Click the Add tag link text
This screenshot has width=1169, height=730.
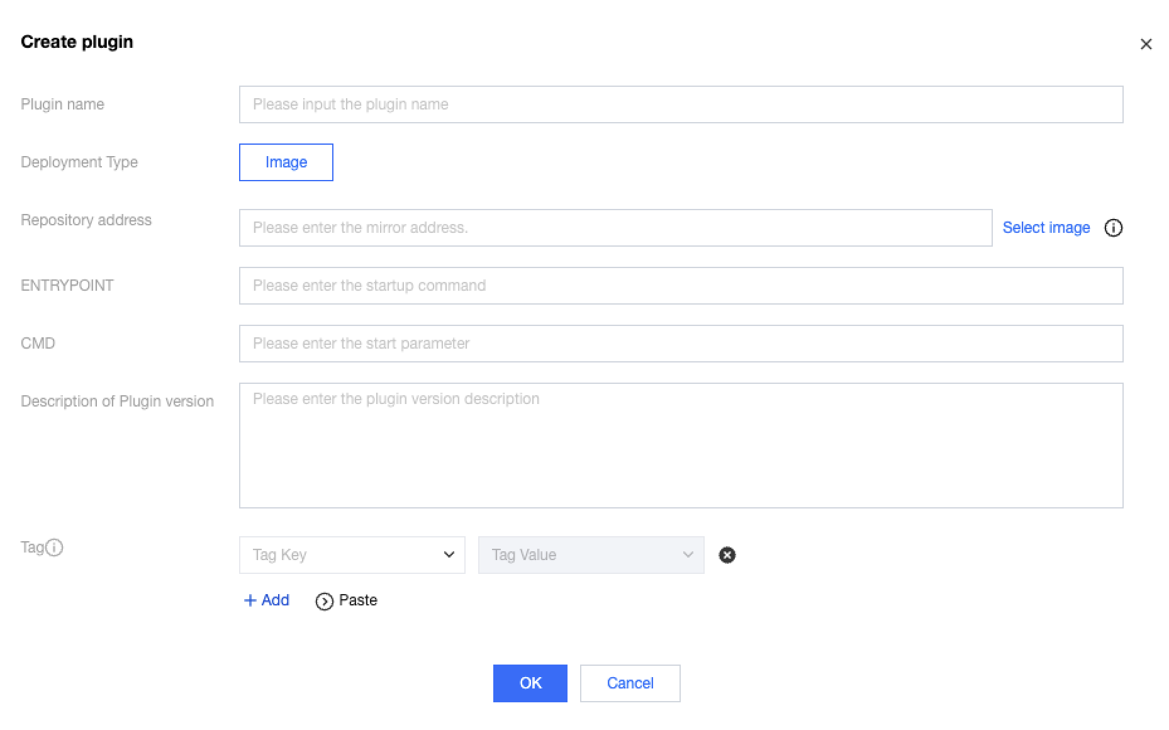(x=276, y=600)
